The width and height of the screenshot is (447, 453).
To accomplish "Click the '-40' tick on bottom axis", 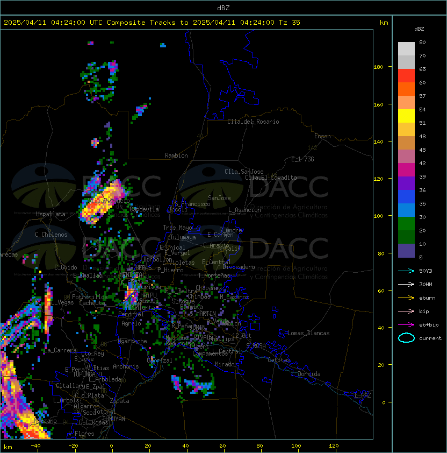I will click(35, 446).
